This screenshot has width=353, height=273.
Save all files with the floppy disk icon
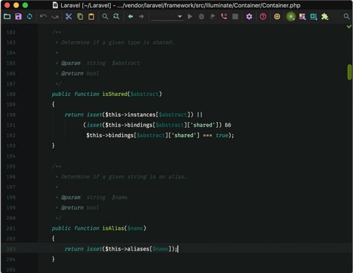coord(18,17)
